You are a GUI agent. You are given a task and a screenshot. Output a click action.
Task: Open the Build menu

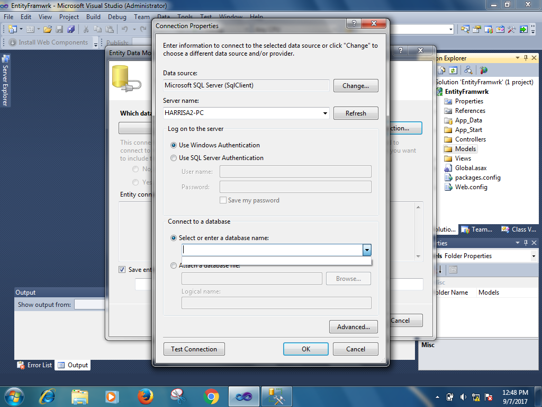coord(93,16)
